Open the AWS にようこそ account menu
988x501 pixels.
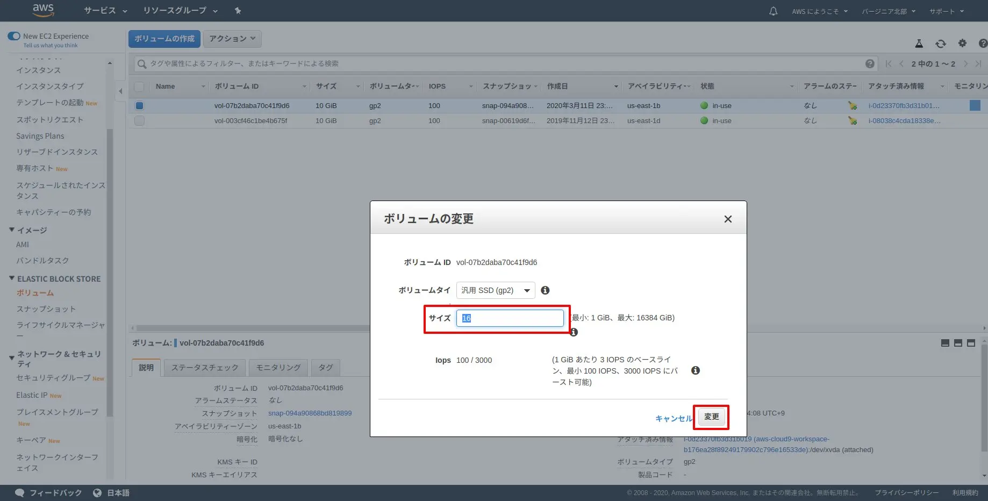[820, 11]
